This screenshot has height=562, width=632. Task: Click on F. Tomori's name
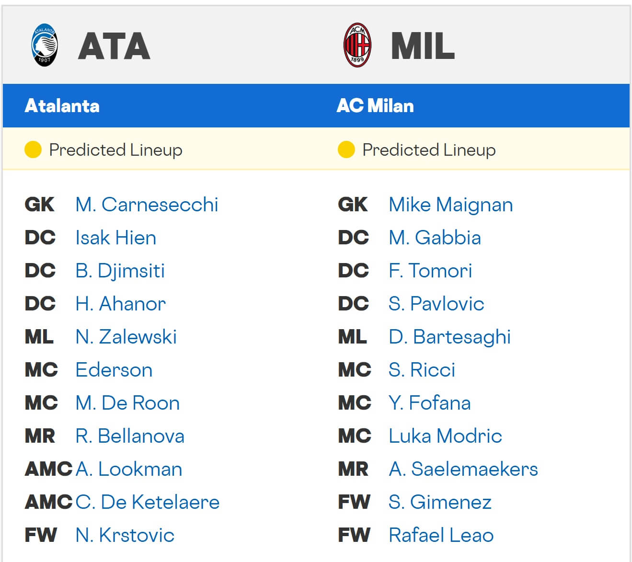point(430,271)
